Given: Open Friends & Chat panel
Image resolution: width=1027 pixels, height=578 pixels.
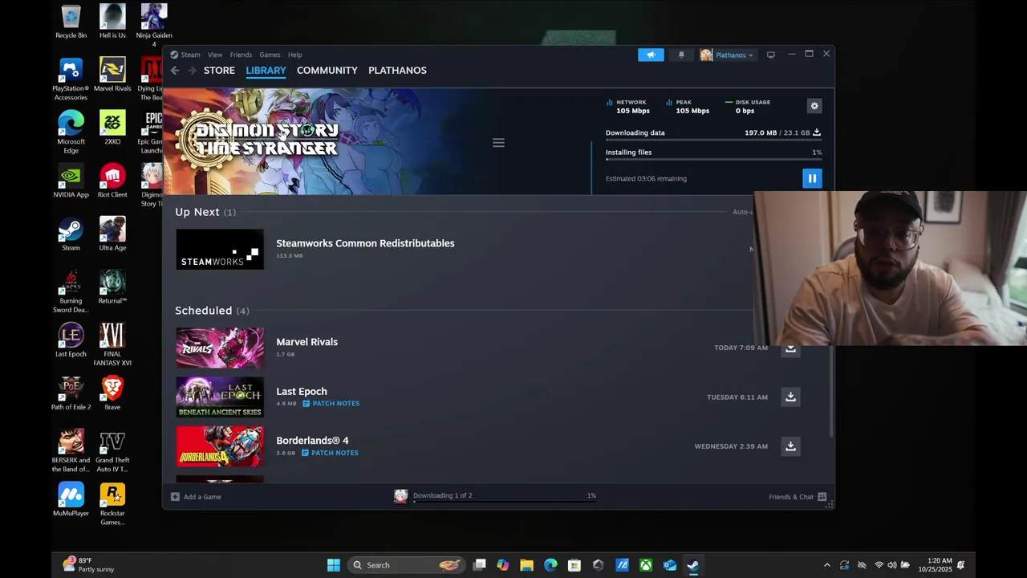Looking at the screenshot, I should tap(798, 497).
